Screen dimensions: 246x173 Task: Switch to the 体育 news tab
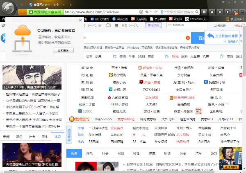click(57, 137)
